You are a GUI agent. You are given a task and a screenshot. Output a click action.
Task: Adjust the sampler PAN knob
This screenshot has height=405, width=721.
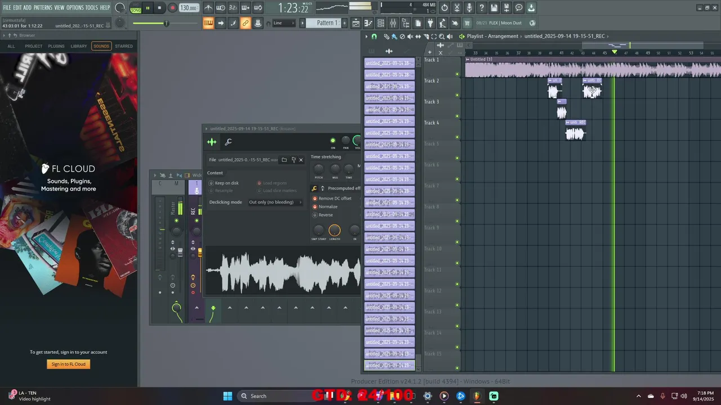click(345, 141)
